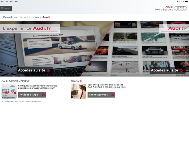The height and width of the screenshot is (141, 189).
Task: Access the Audi tv site link
Action: click(x=167, y=70)
